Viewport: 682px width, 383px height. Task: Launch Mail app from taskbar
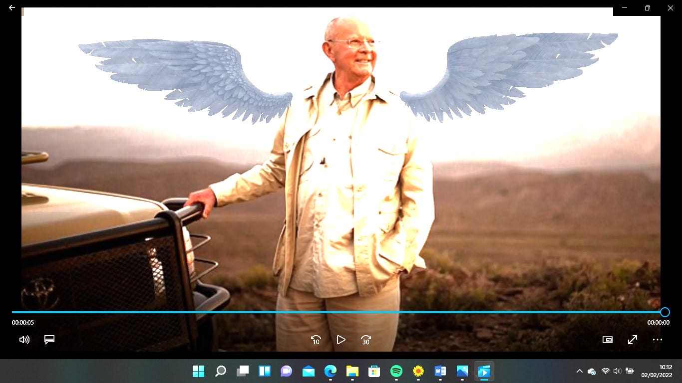click(x=309, y=371)
